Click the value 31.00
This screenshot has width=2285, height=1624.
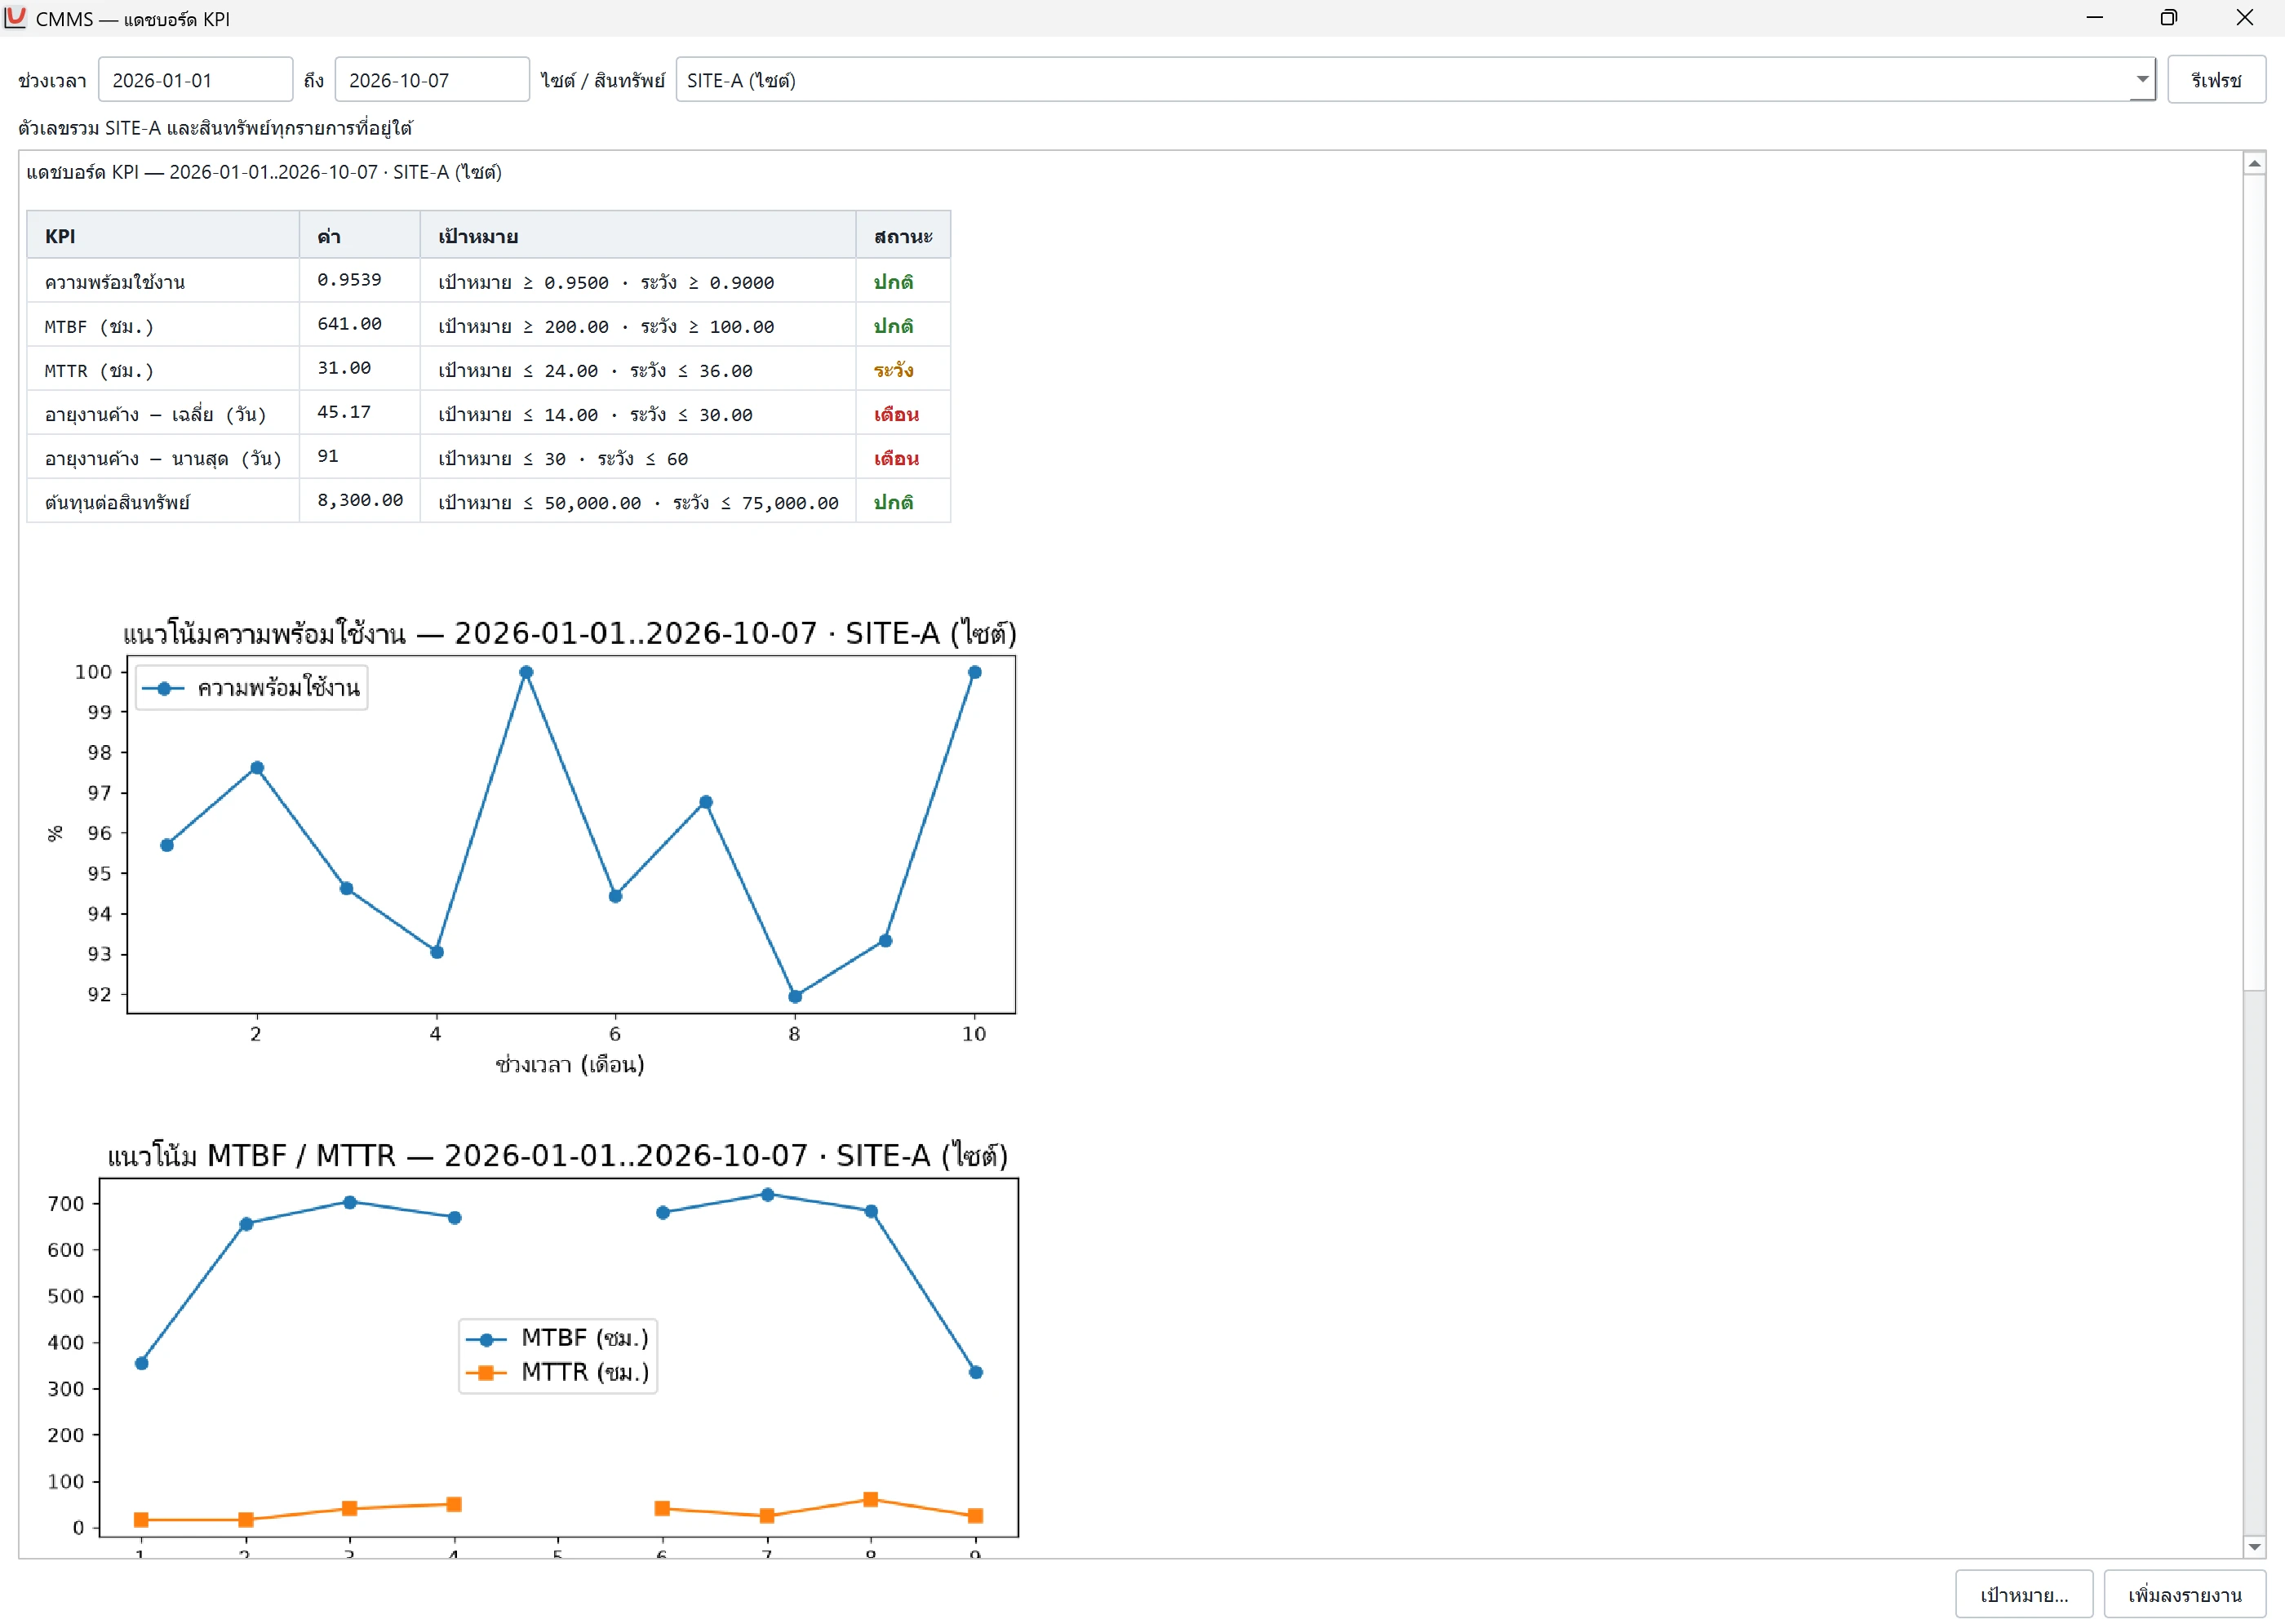click(344, 368)
